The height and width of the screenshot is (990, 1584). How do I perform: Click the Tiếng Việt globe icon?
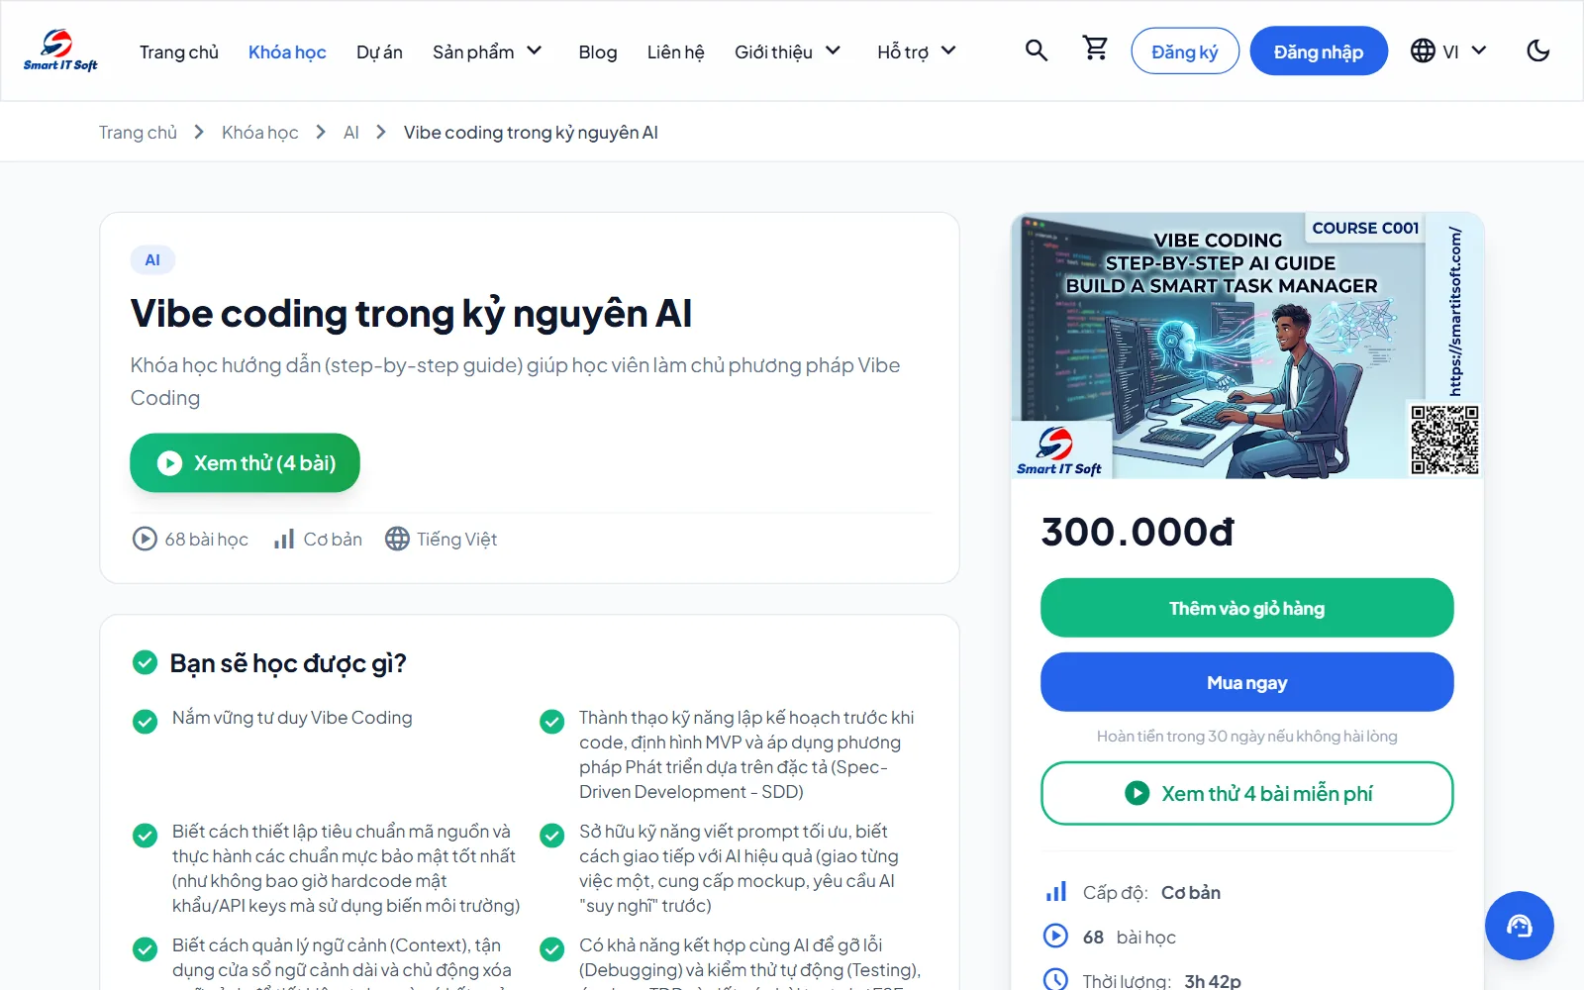click(397, 539)
